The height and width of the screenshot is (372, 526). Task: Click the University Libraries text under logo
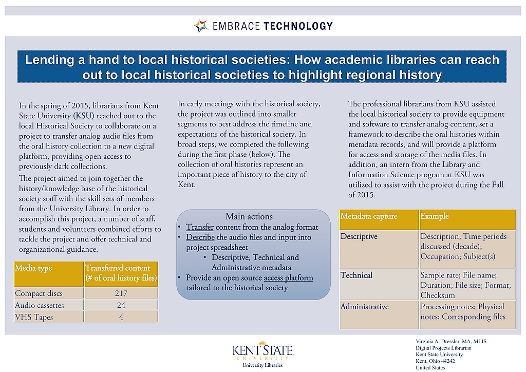[262, 365]
